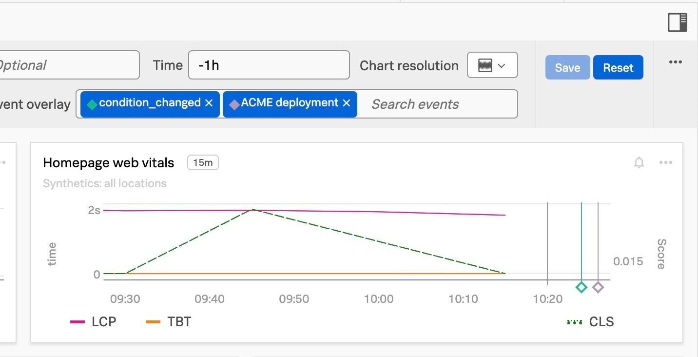
Task: Remove the condition_changed event overlay tag
Action: pos(209,103)
